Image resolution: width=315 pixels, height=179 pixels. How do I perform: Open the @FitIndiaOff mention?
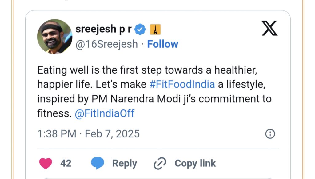click(x=105, y=113)
